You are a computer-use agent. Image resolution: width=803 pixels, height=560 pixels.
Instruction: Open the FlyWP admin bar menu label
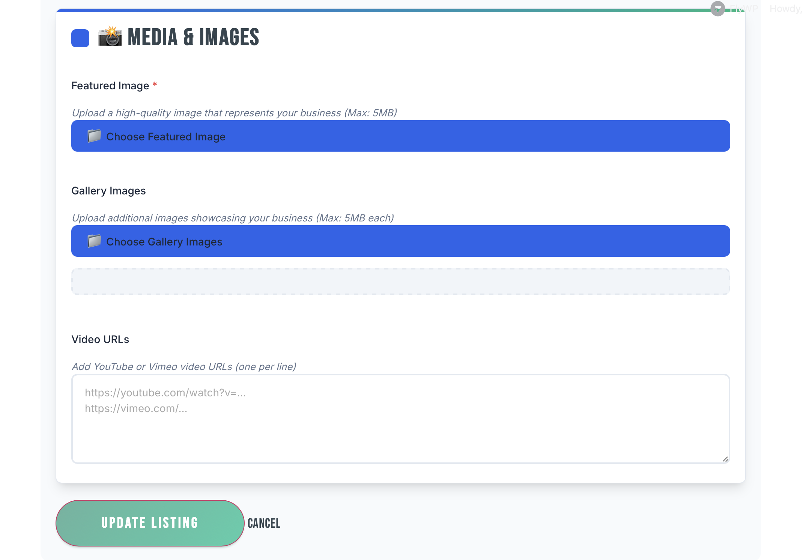(x=743, y=8)
